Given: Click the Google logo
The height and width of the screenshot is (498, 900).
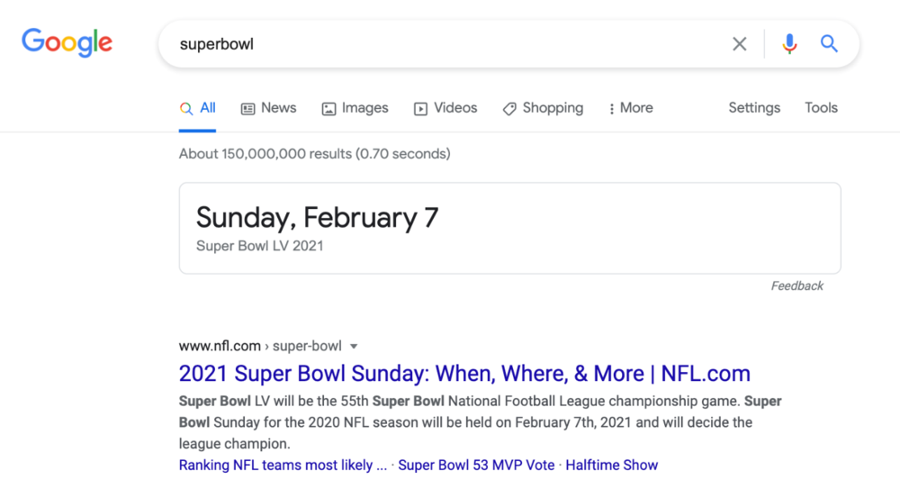Looking at the screenshot, I should point(67,42).
